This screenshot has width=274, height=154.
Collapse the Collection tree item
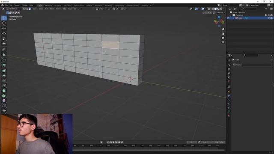tap(231, 15)
